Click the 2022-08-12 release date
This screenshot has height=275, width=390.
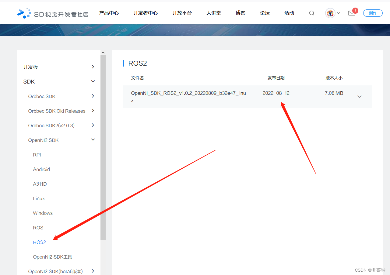(276, 93)
